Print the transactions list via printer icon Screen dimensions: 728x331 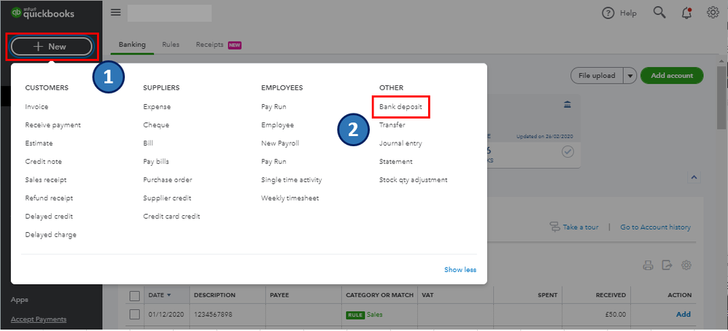point(648,266)
